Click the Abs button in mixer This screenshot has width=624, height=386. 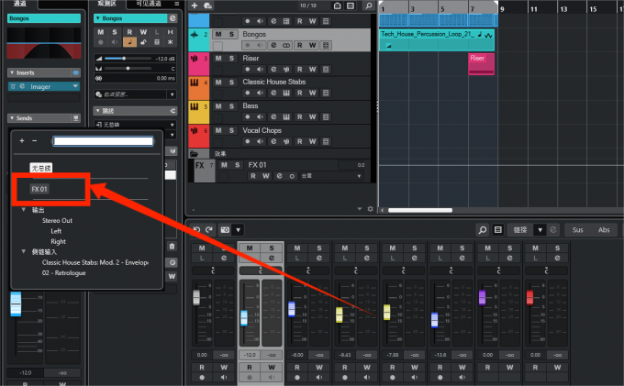[604, 230]
